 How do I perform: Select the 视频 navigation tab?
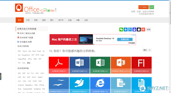coord(36,20)
